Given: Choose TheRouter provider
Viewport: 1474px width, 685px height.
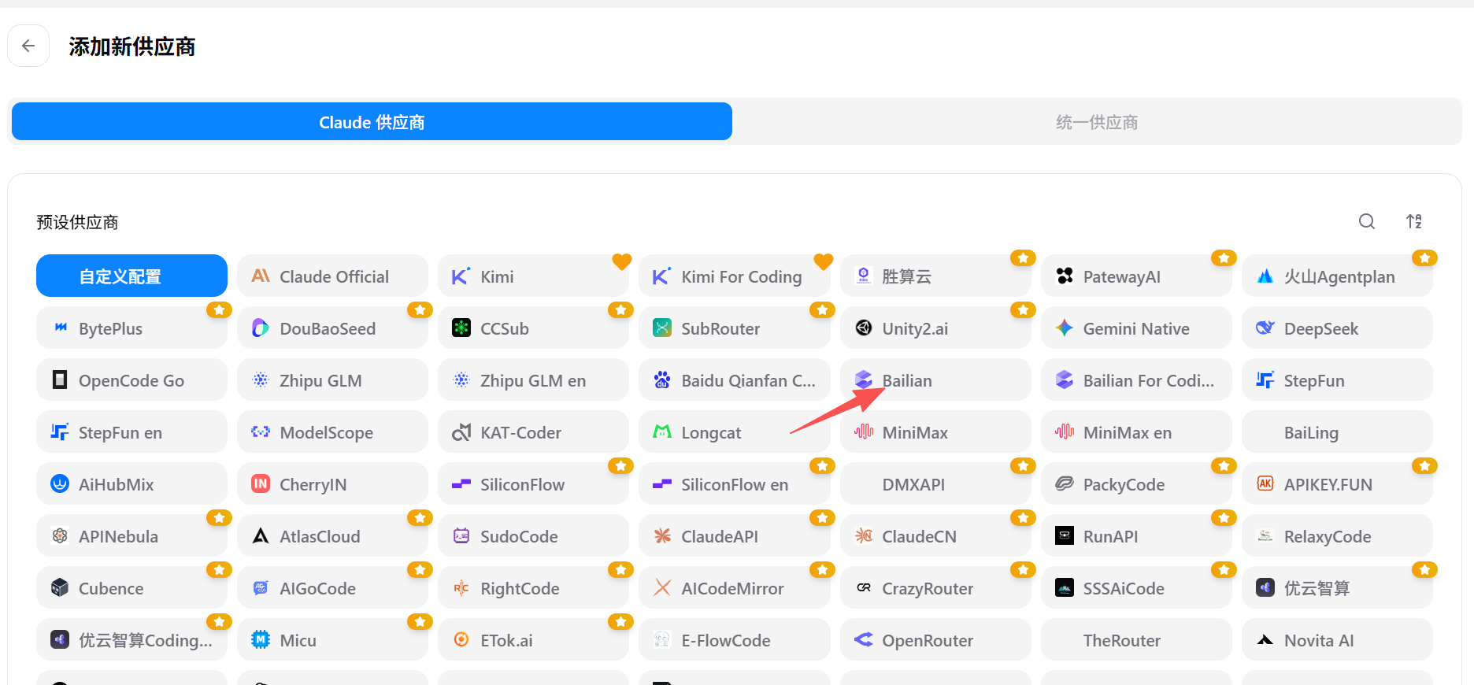Looking at the screenshot, I should (x=1136, y=639).
